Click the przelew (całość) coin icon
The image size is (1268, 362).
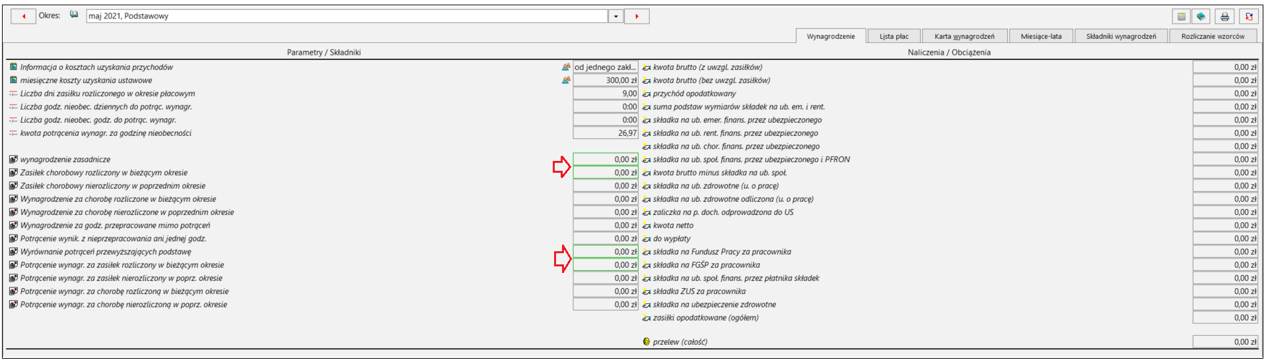pyautogui.click(x=647, y=342)
